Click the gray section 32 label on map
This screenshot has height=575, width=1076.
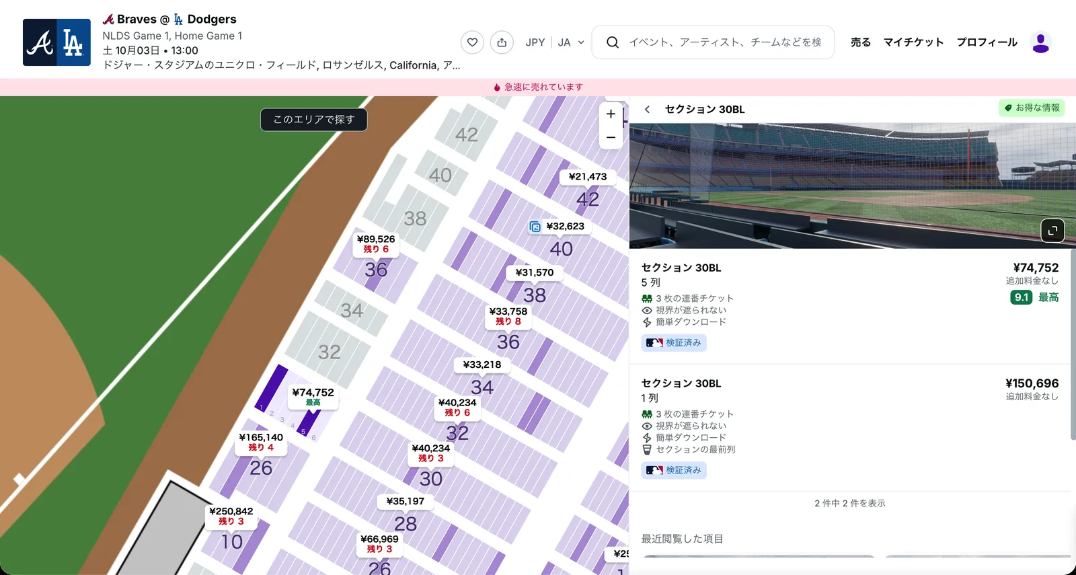pyautogui.click(x=330, y=352)
